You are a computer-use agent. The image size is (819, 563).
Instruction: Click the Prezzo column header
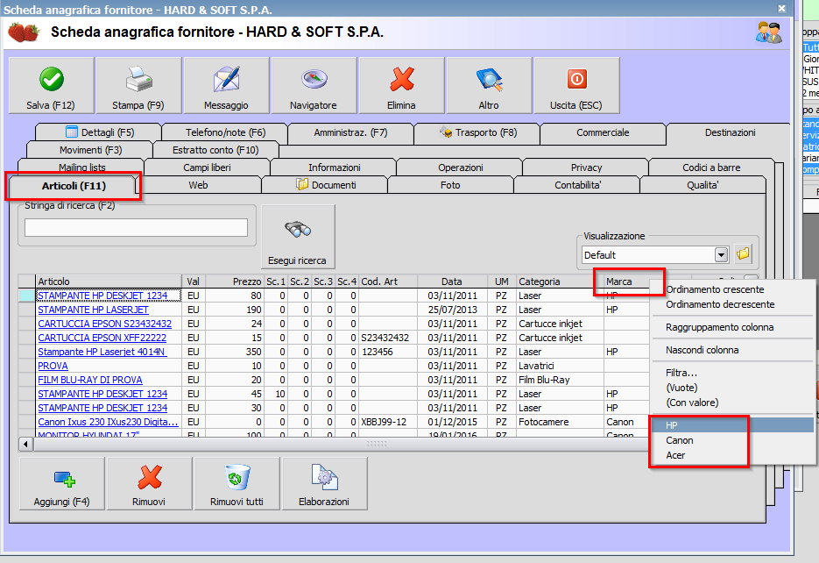235,281
